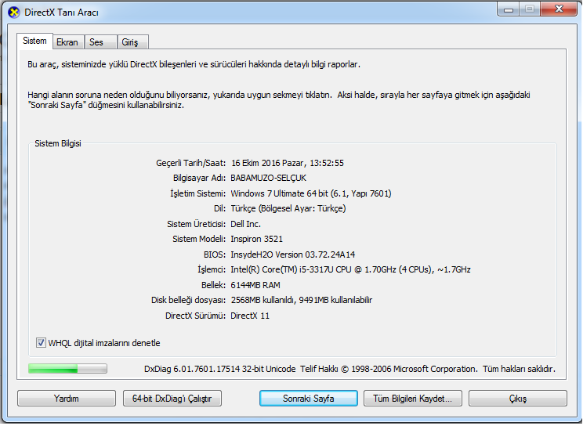This screenshot has width=583, height=426.
Task: Click the BIOS label
Action: [215, 255]
